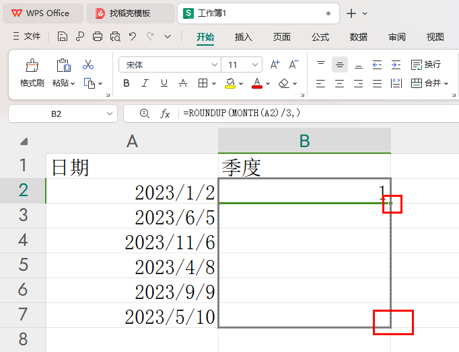Open the 审阅 ribbon tab

pyautogui.click(x=397, y=37)
